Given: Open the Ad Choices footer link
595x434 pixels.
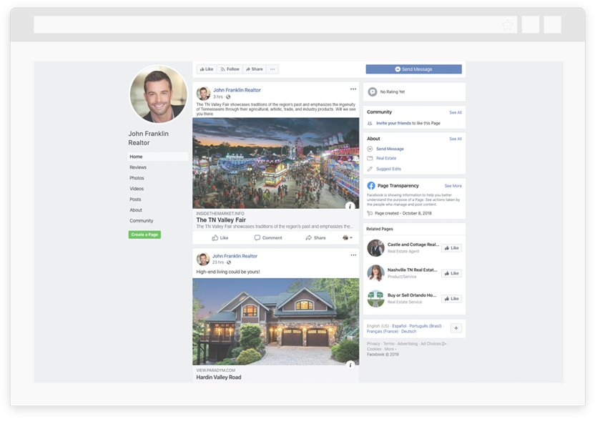Looking at the screenshot, I should [433, 344].
